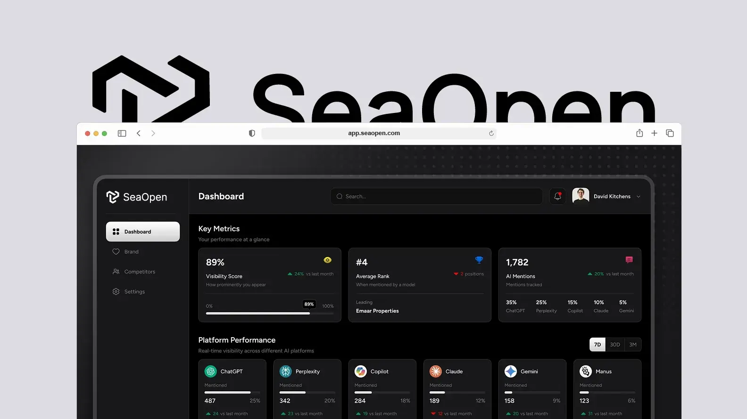Select the 30D time range tab
The image size is (747, 419).
615,345
